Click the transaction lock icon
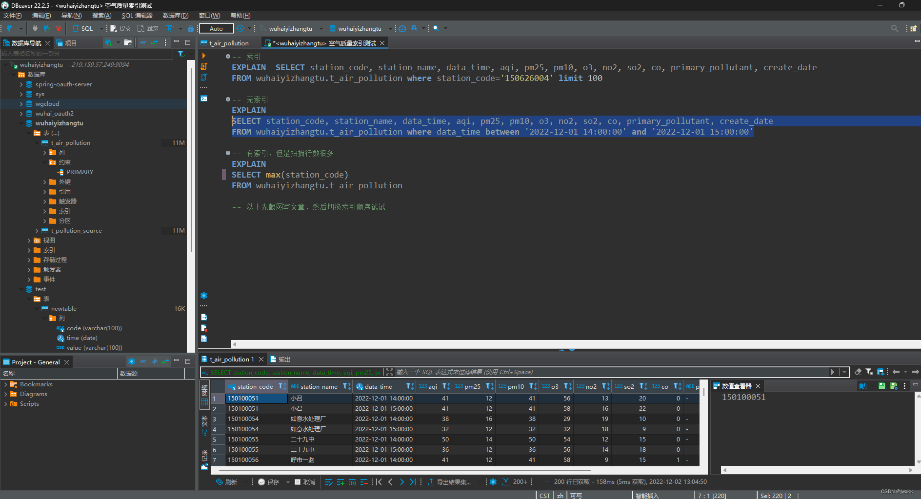Image resolution: width=921 pixels, height=499 pixels. tap(191, 28)
